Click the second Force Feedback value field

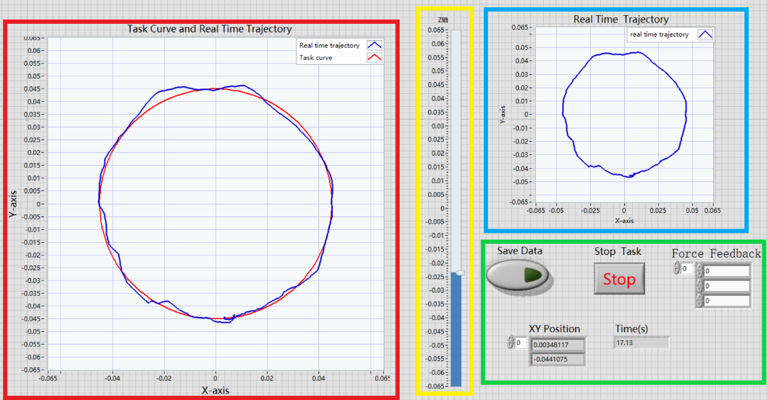(x=726, y=286)
